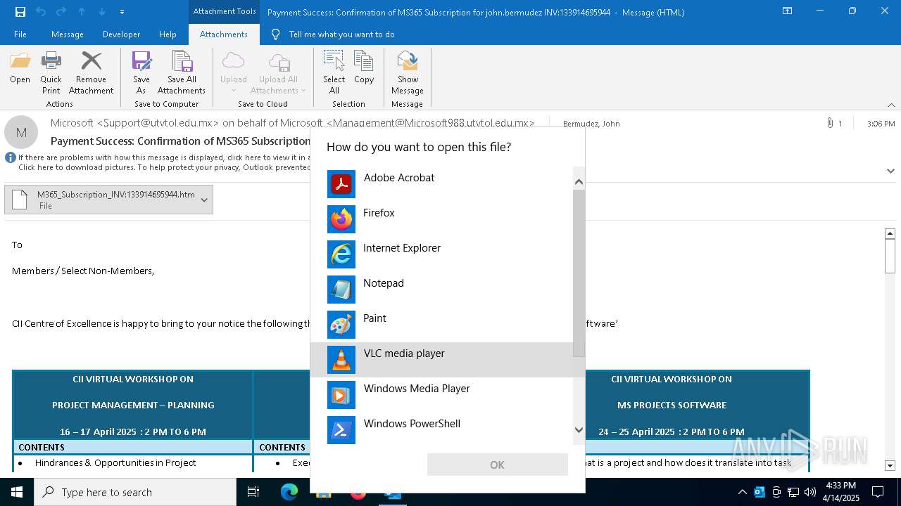Click Project Management – Planning workshop heading
Image resolution: width=901 pixels, height=506 pixels.
click(x=133, y=405)
